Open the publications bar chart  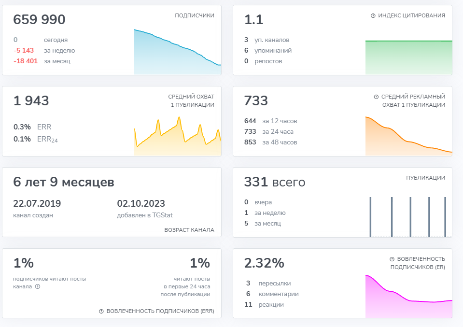click(408, 217)
